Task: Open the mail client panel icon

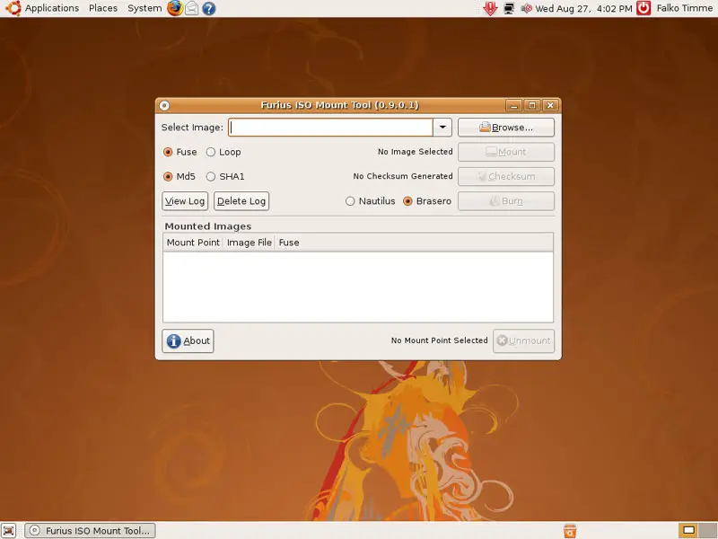Action: (x=192, y=8)
